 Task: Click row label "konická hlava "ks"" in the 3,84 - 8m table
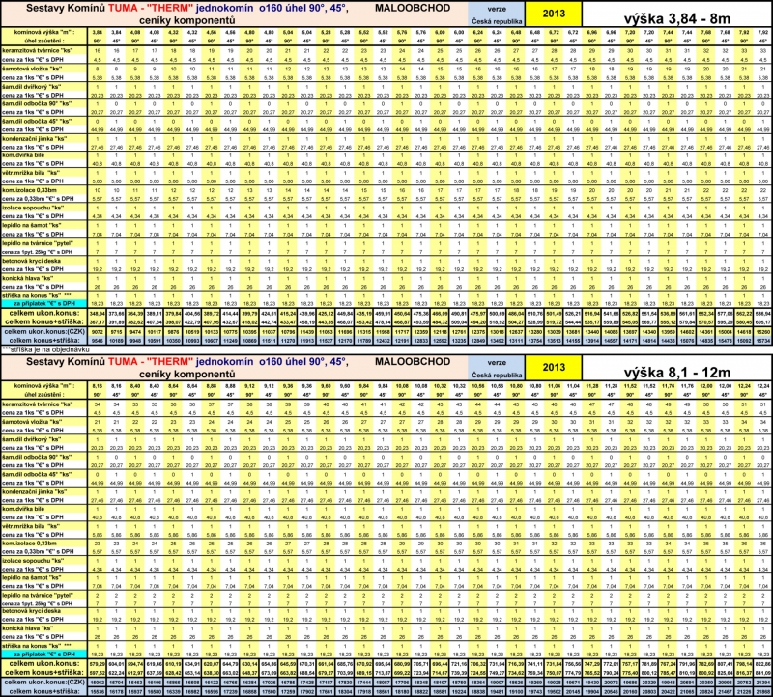tap(28, 278)
